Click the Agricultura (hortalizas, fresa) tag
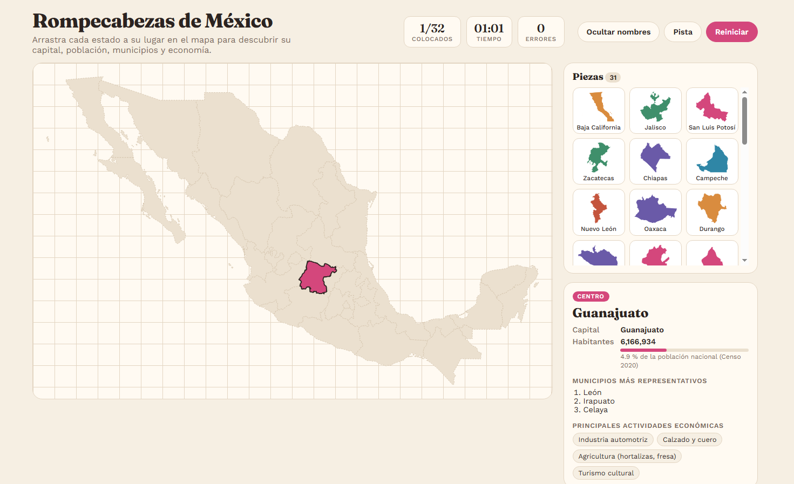 coord(627,456)
